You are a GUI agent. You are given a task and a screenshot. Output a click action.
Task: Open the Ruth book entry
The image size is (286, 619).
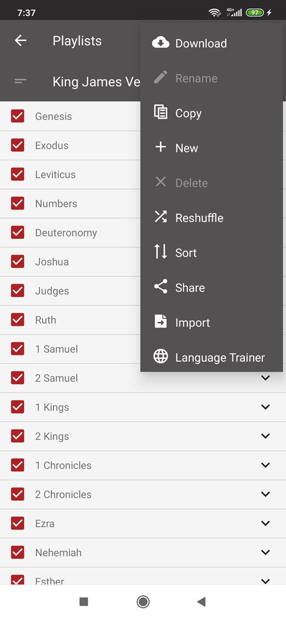click(45, 320)
